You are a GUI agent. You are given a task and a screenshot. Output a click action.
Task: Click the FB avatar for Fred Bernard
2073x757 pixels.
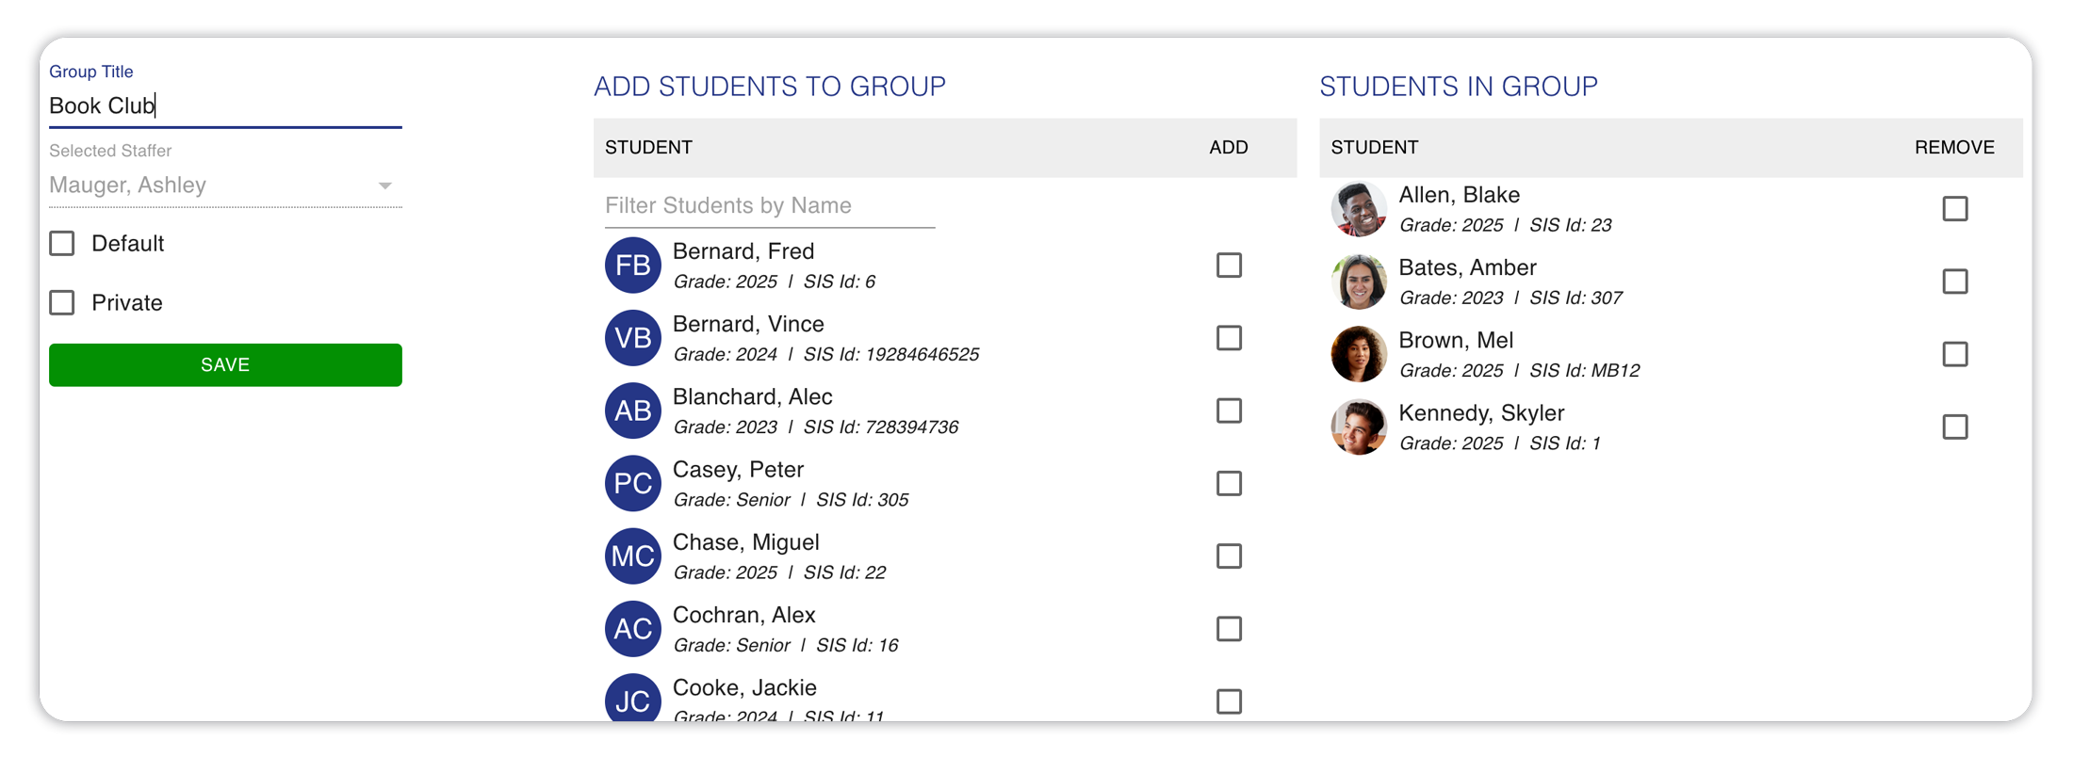click(632, 266)
